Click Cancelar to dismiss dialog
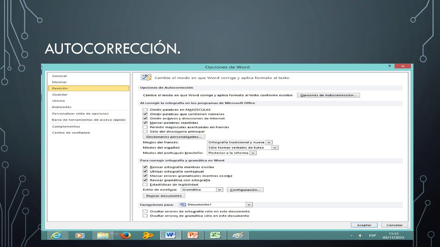 [x=394, y=225]
